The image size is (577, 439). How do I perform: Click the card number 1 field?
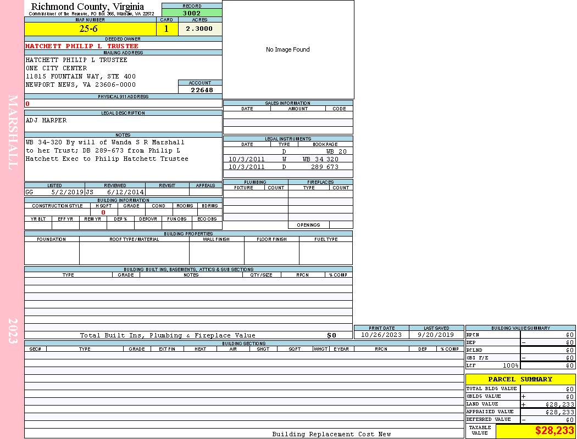[167, 29]
